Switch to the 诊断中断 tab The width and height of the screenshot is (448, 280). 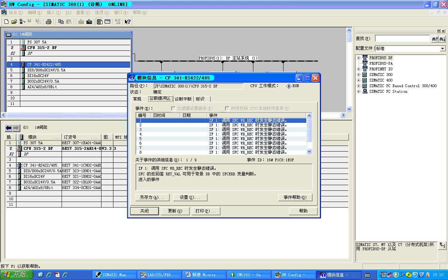point(183,99)
